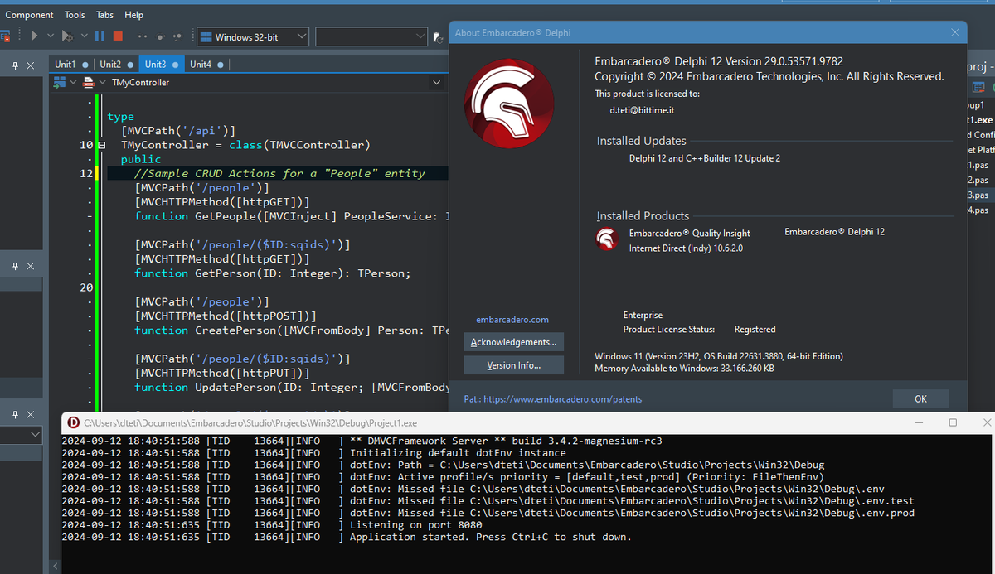995x574 pixels.
Task: Click the 'function GetPerson(ID: Integer)' code line
Action: [x=273, y=273]
